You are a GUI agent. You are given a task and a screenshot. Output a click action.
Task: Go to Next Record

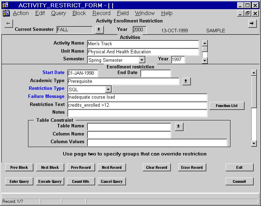(112, 167)
